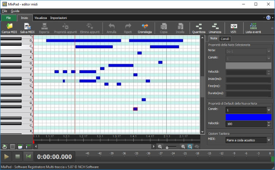Open the File menu
Screen dimensions: 275x170
[4, 11]
